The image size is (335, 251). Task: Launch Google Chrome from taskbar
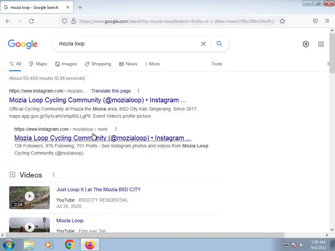click(x=69, y=244)
